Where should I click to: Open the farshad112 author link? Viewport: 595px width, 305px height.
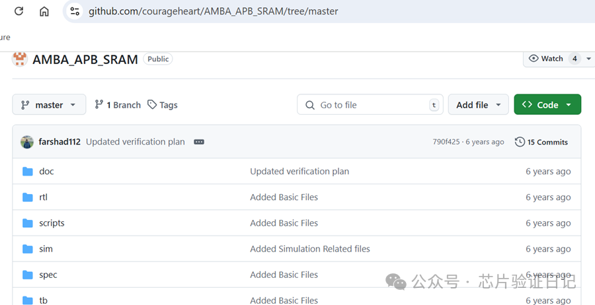59,142
